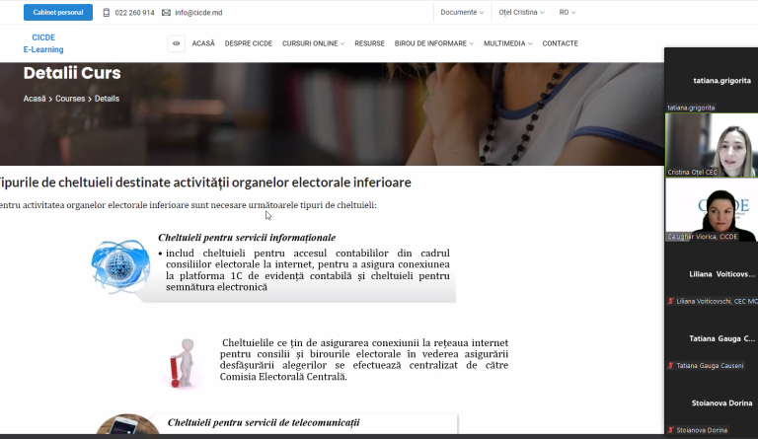758x439 pixels.
Task: Expand the Cursuri Online menu
Action: tap(313, 43)
